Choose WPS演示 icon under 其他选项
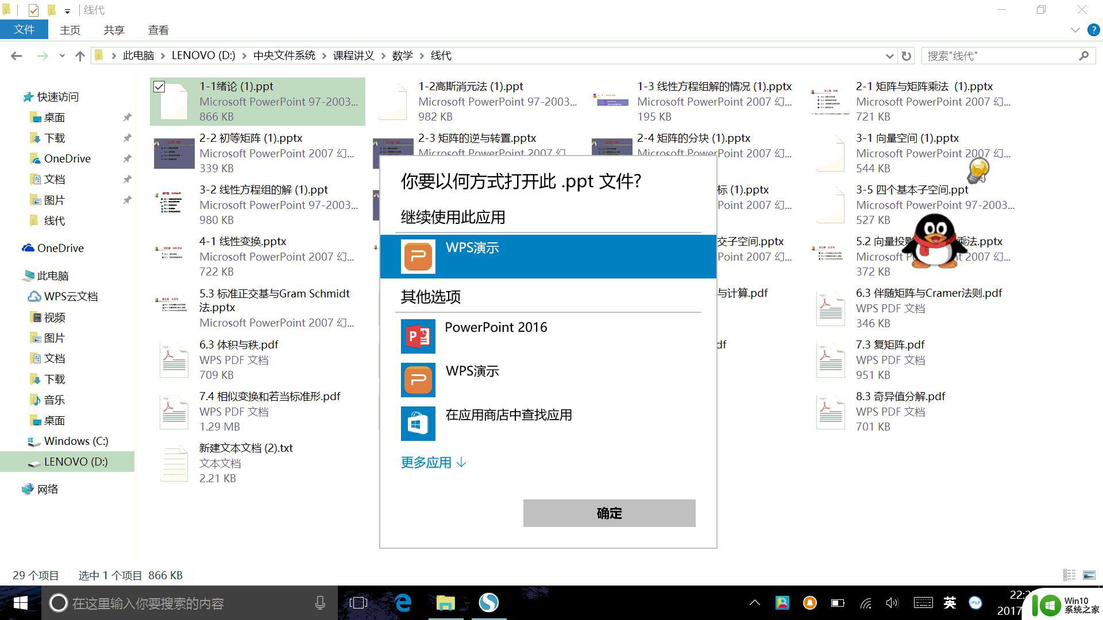The width and height of the screenshot is (1103, 620). tap(418, 380)
